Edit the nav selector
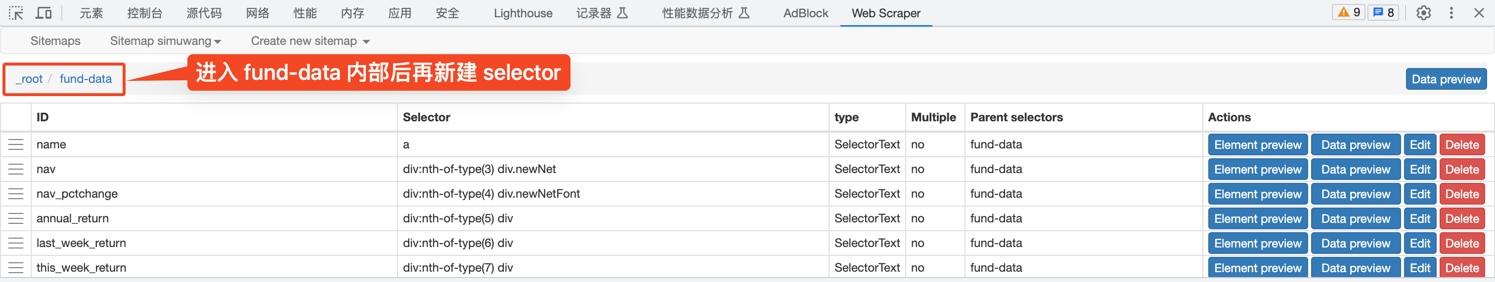 point(1419,170)
